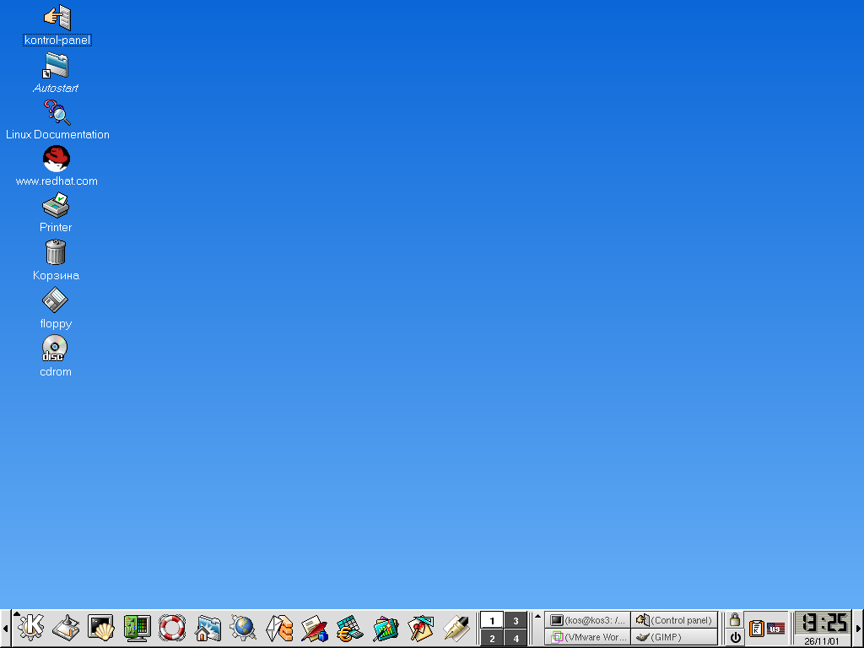Launch the Konsole terminal with shell icon
864x648 pixels.
[100, 628]
